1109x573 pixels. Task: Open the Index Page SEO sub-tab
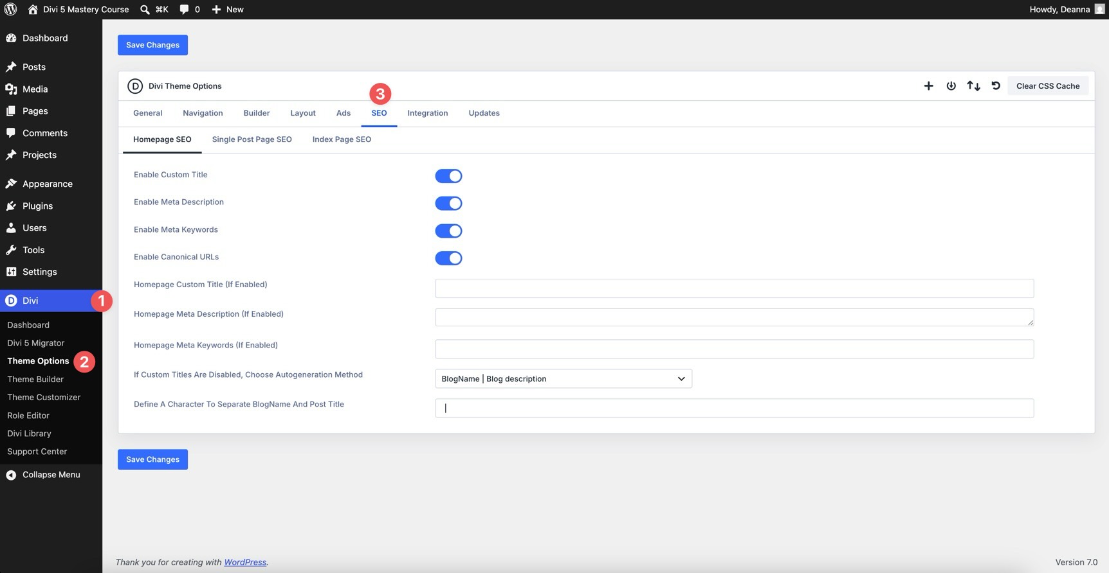tap(342, 139)
